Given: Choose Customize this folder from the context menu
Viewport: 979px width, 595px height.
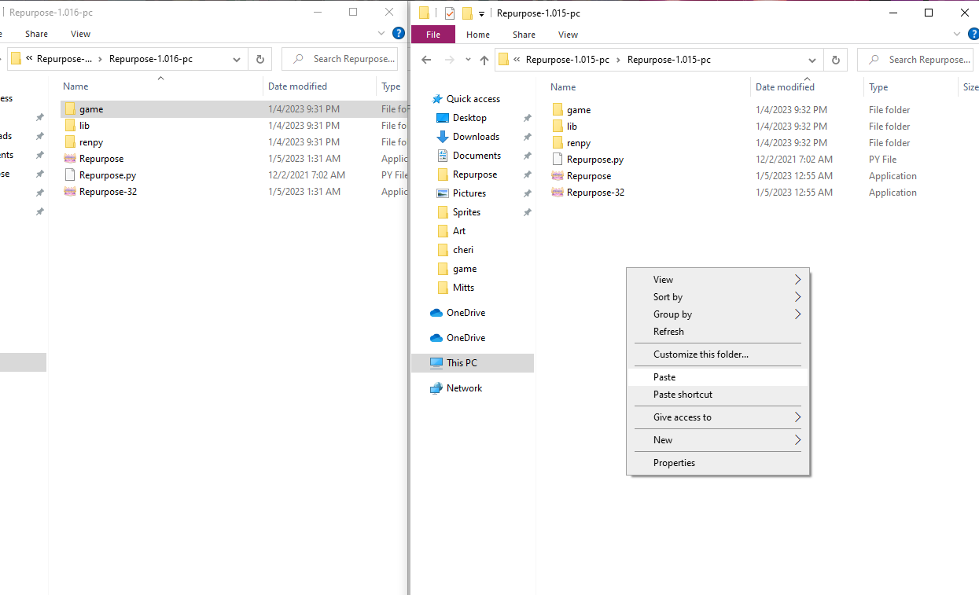Looking at the screenshot, I should pyautogui.click(x=718, y=354).
